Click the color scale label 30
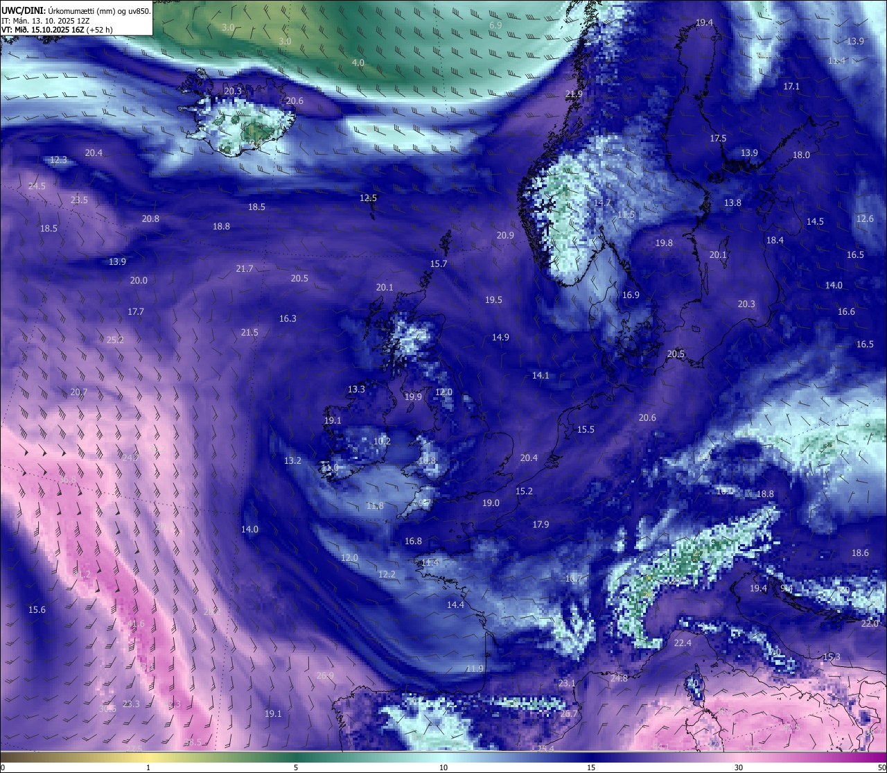Viewport: 887px width, 773px height. coord(739,767)
